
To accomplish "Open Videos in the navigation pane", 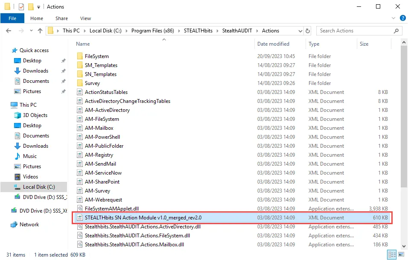I will tap(30, 177).
